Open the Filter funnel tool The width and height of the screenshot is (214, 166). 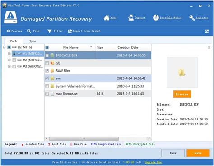tap(49, 31)
